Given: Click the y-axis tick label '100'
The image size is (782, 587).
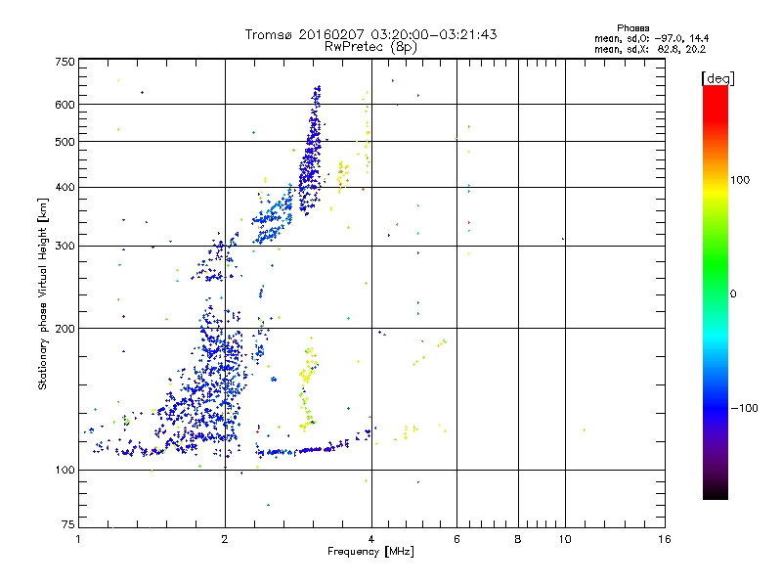Looking at the screenshot, I should click(65, 470).
